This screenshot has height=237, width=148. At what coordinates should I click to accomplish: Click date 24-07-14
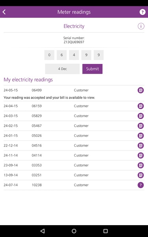(11, 185)
